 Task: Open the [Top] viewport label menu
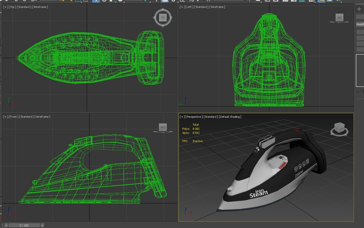(12, 7)
